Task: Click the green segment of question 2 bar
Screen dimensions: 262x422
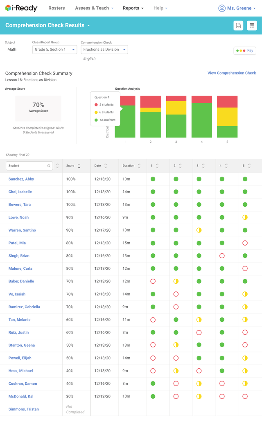Action: (151, 125)
